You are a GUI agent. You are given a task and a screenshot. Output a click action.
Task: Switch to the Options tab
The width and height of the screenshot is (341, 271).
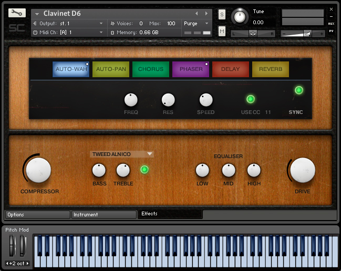(x=38, y=215)
